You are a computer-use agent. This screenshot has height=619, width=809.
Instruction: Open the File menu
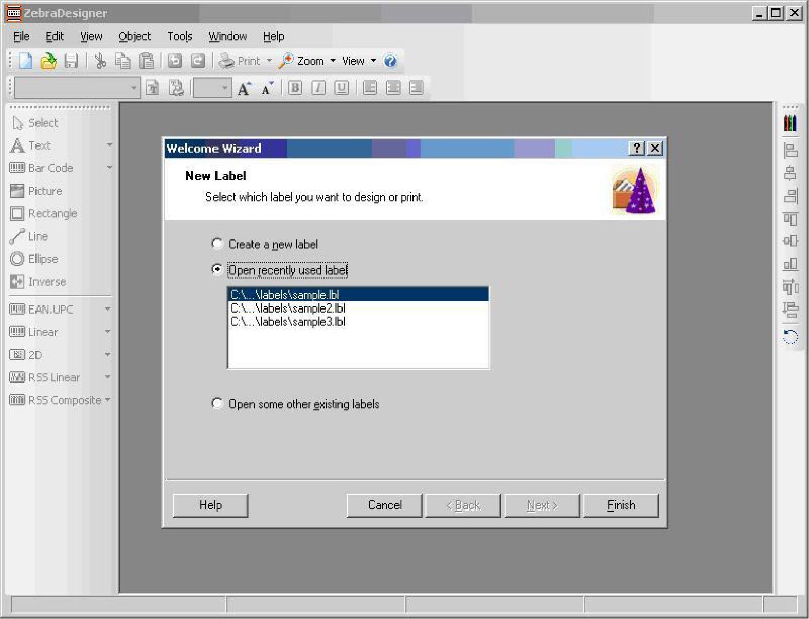pos(22,37)
